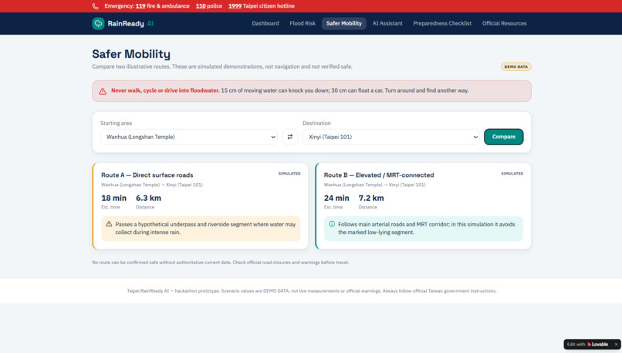622x353 pixels.
Task: Click the Taipei RainReady AI footer text
Action: click(312, 291)
